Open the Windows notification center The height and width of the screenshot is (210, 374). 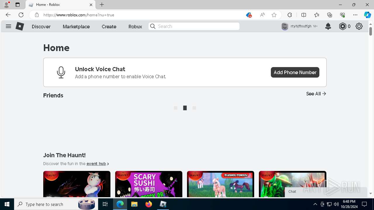coord(364,204)
